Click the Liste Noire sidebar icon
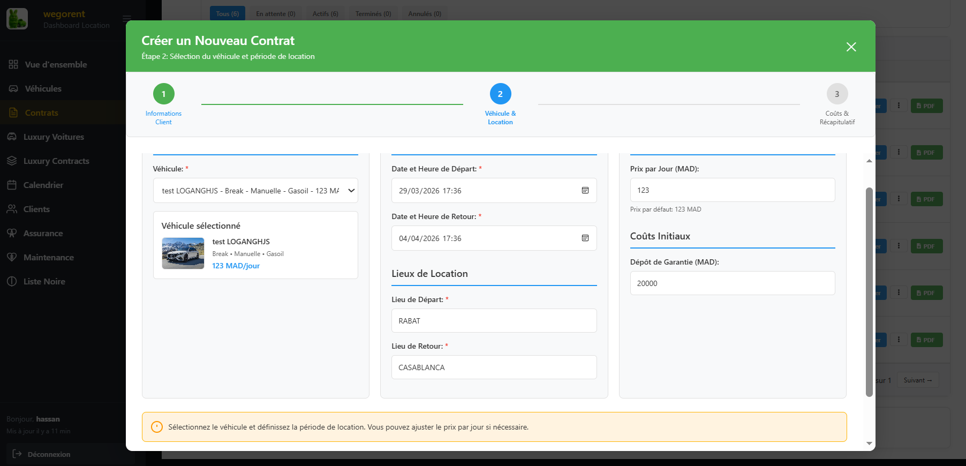This screenshot has height=466, width=966. click(x=12, y=282)
